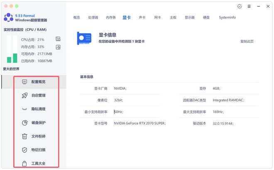Switch to the 概览 tab
This screenshot has width=274, height=170.
click(x=76, y=17)
